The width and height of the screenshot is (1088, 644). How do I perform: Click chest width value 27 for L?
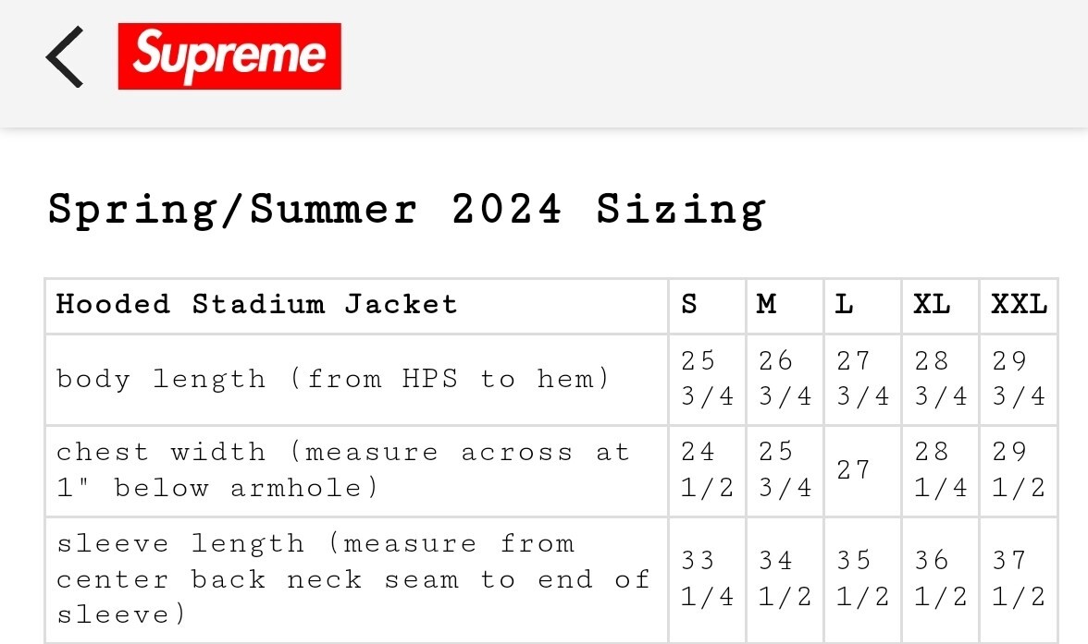(853, 470)
